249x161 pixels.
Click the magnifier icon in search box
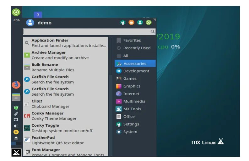[x=153, y=32]
